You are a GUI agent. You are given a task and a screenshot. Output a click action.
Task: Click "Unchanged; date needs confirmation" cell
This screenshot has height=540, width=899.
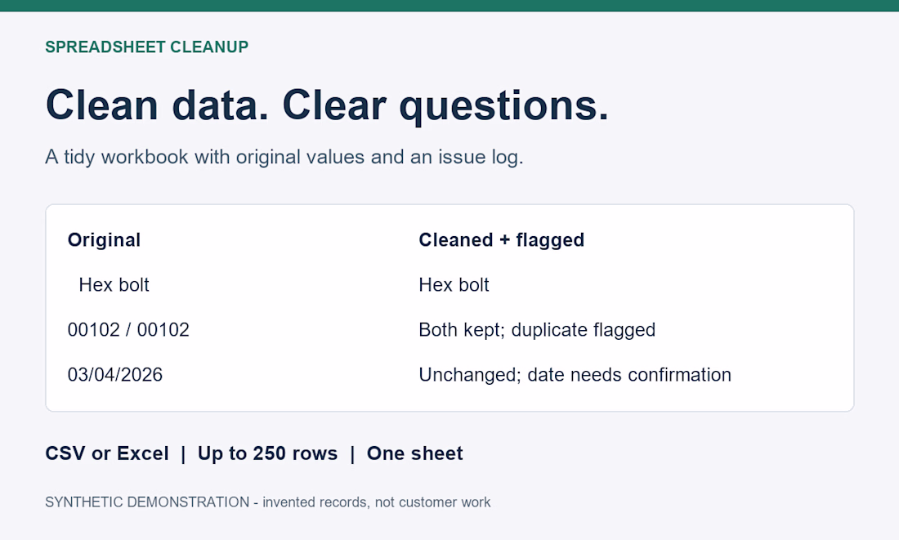click(575, 374)
